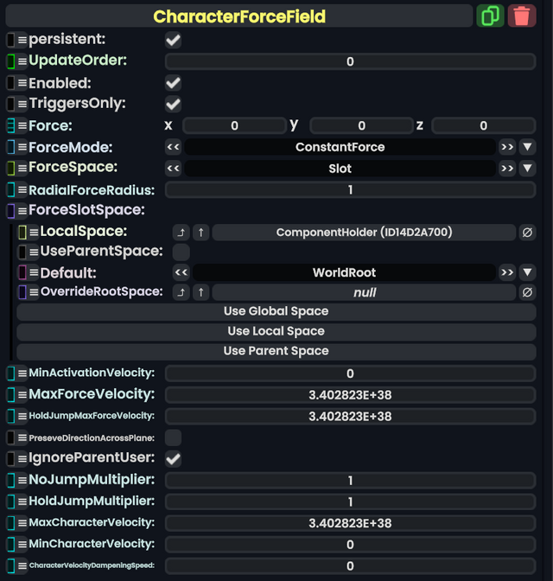Toggle the persistent checkbox

[x=174, y=40]
